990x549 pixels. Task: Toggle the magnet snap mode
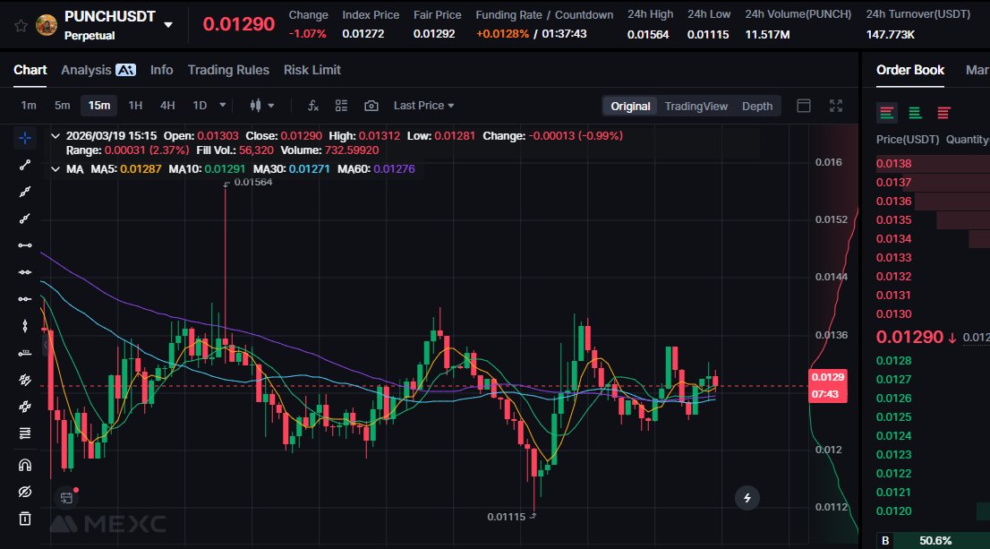coord(25,466)
